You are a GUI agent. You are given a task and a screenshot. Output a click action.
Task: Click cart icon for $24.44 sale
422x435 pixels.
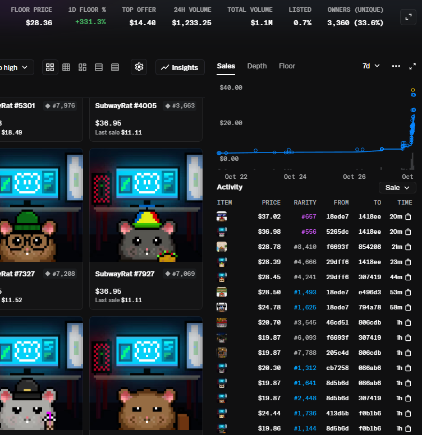[x=408, y=413]
